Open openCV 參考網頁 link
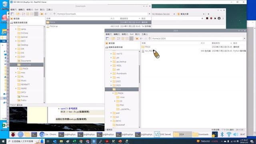This screenshot has height=144, width=256. click(x=69, y=108)
